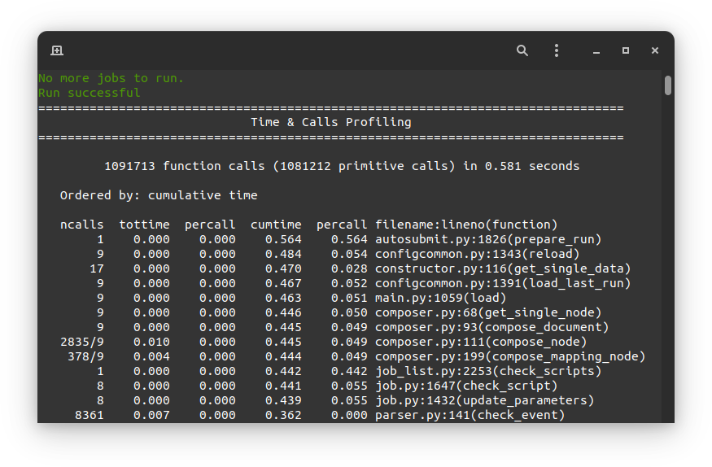
Task: Click 'composer.py:111(compose_node)' entry
Action: point(481,342)
